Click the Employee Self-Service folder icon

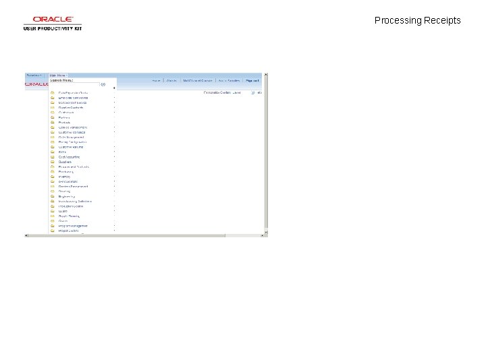(53, 98)
